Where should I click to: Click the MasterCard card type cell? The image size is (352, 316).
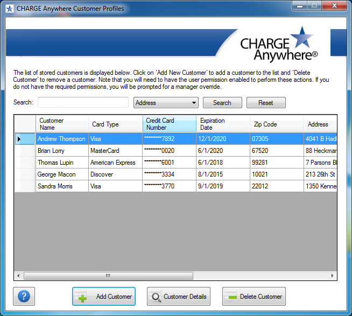pos(115,151)
